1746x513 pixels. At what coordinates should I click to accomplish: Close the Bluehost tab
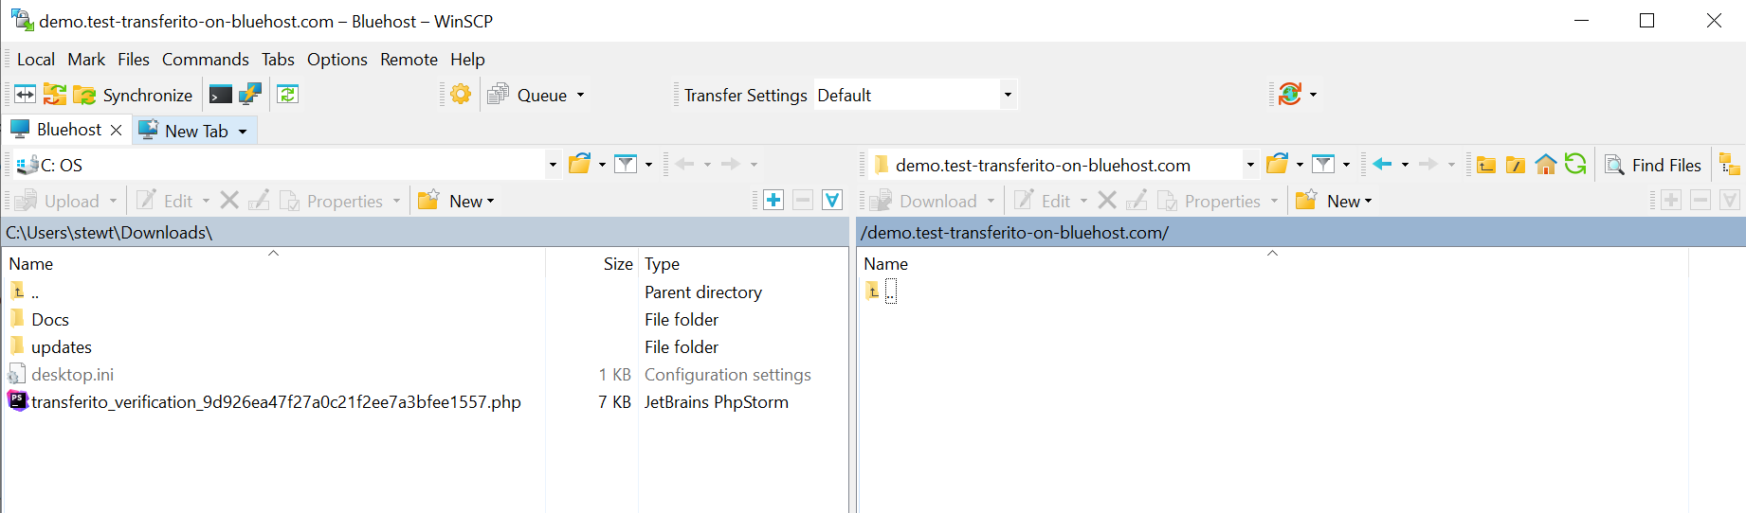pos(117,131)
